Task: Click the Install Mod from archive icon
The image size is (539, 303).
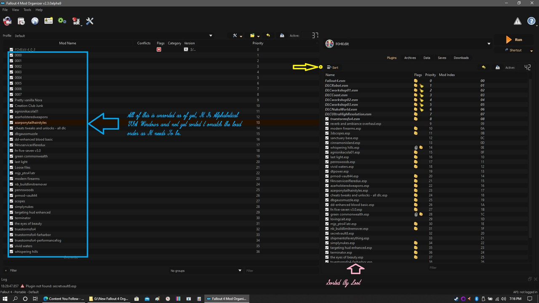Action: point(21,21)
